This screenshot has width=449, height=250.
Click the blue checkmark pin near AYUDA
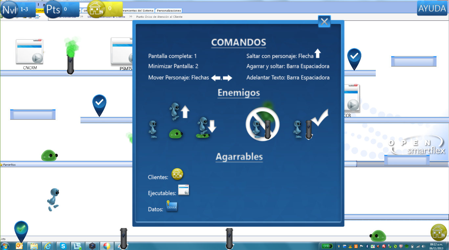354,58
